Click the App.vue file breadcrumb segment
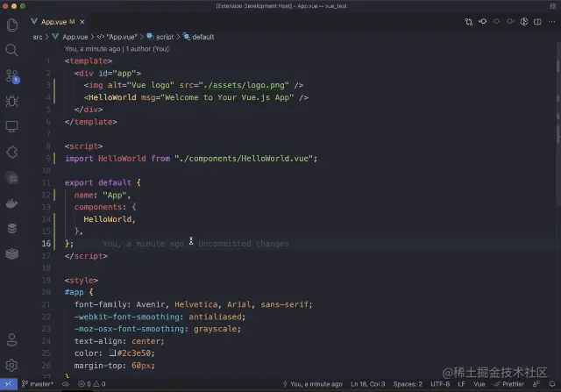The image size is (561, 392). (x=70, y=37)
